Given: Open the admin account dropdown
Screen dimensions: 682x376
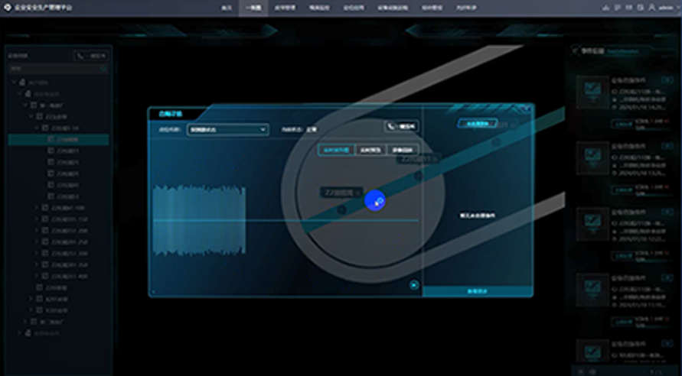Looking at the screenshot, I should [x=667, y=8].
